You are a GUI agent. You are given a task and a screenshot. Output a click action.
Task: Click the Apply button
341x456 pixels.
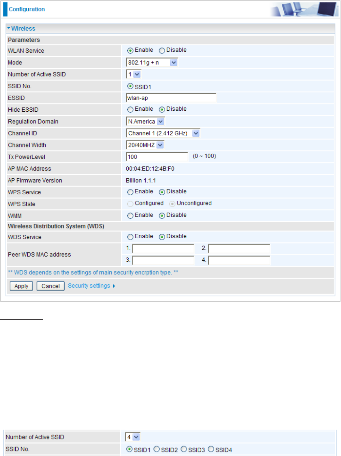click(21, 286)
